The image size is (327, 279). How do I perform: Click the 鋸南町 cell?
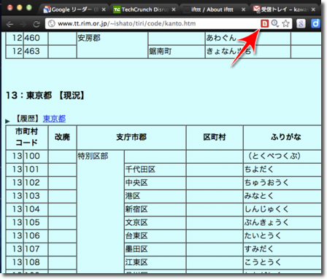pos(177,52)
